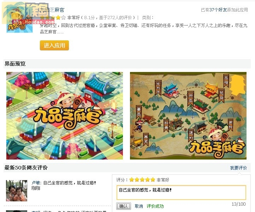Click inside the review comment text box
255x212 pixels.
(181, 193)
